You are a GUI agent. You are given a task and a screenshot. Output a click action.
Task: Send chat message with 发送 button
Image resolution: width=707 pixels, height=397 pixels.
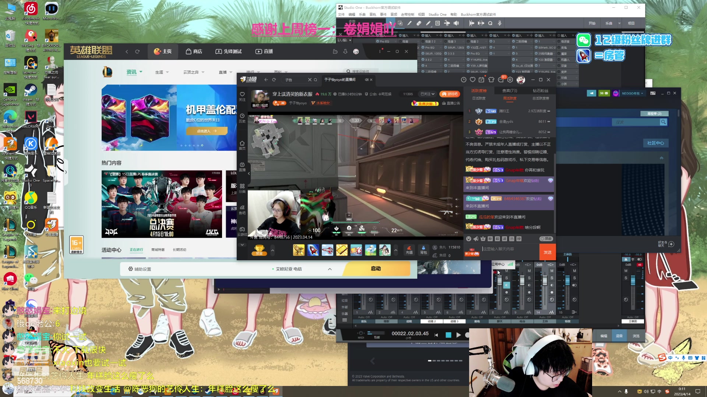tap(548, 252)
